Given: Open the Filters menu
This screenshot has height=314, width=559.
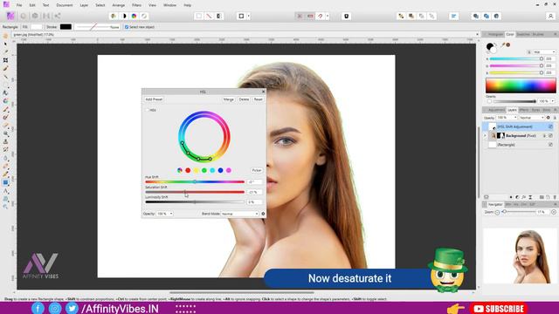Looking at the screenshot, I should (136, 5).
